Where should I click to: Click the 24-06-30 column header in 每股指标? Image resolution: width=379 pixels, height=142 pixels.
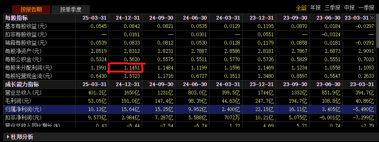195,18
